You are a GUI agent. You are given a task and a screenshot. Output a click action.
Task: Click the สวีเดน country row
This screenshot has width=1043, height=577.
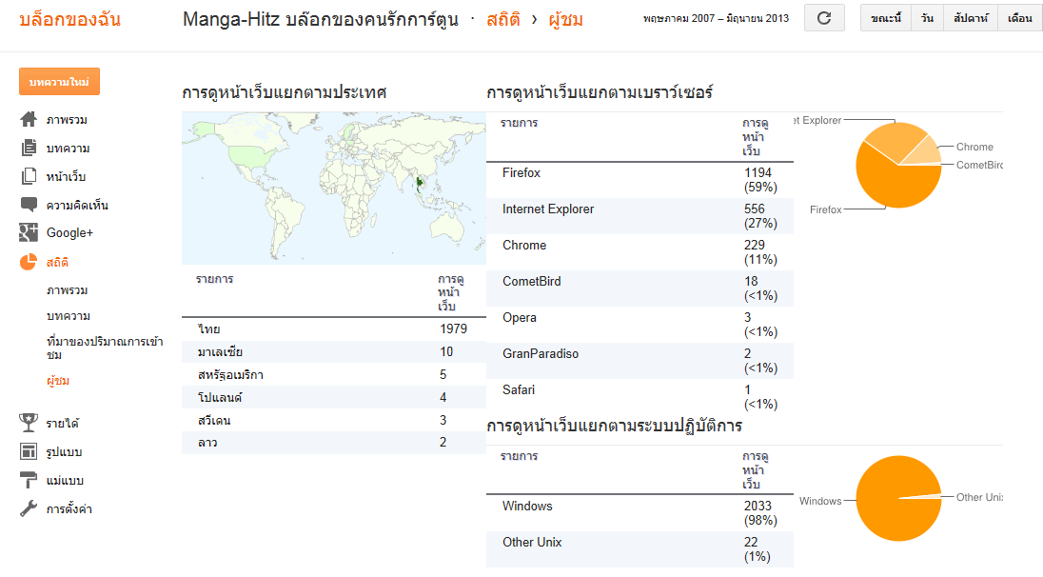click(x=333, y=419)
